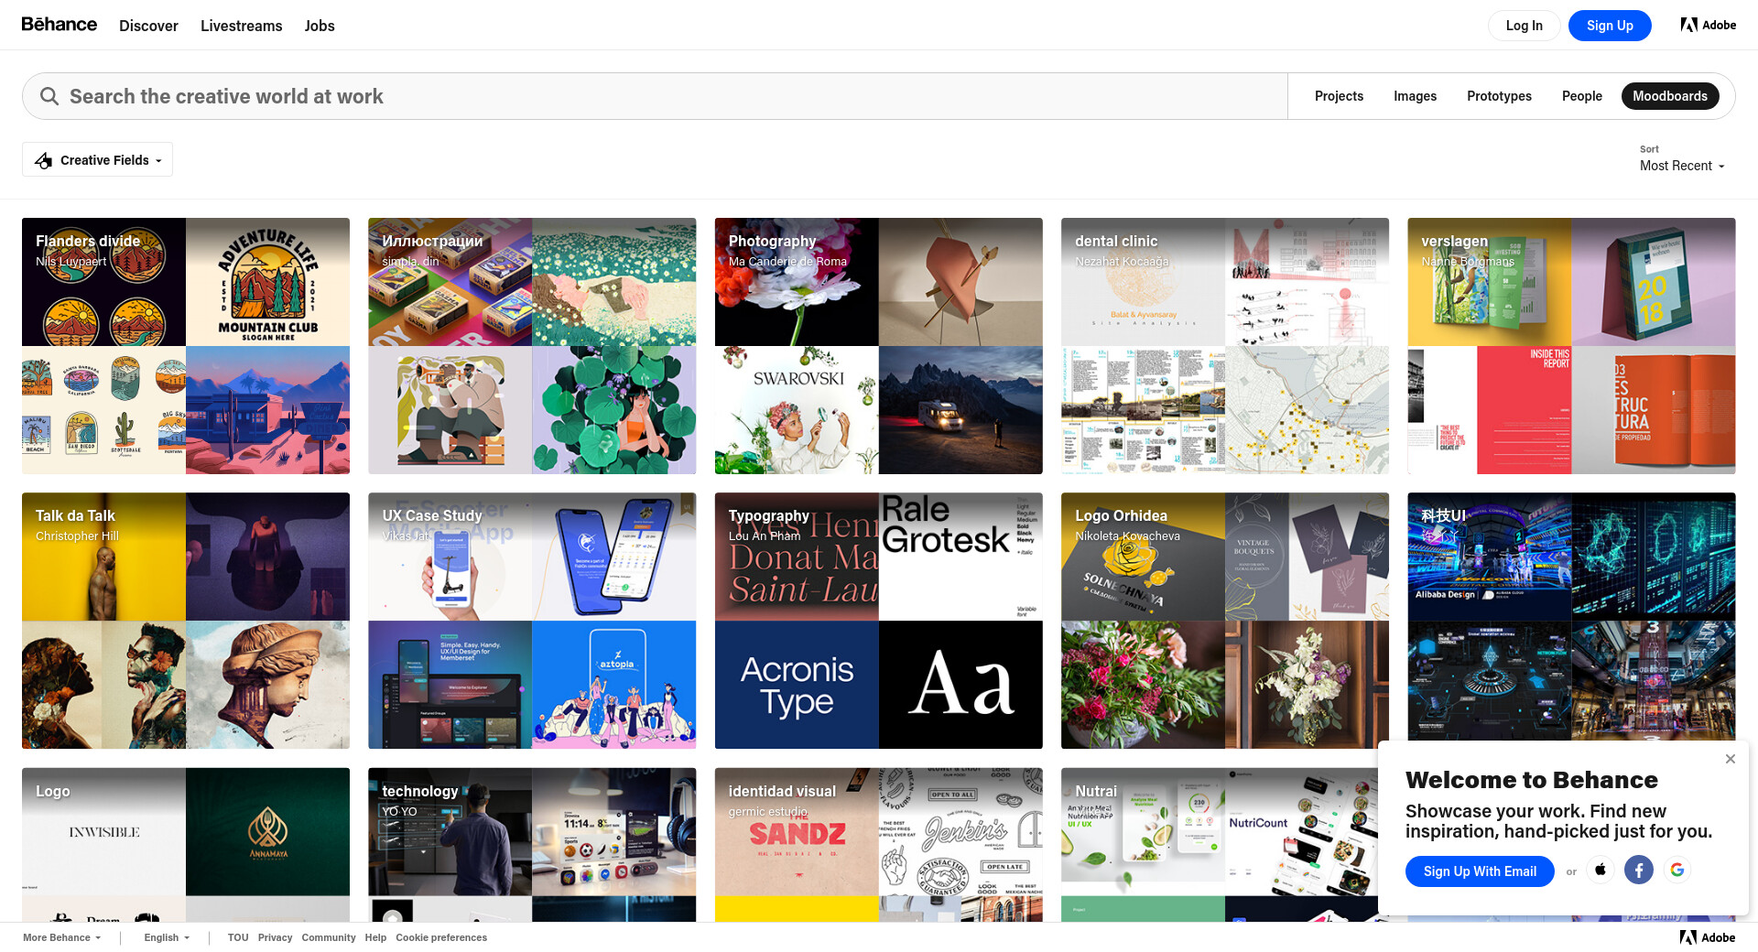Switch to the Projects tab
This screenshot has height=952, width=1758.
1339,96
